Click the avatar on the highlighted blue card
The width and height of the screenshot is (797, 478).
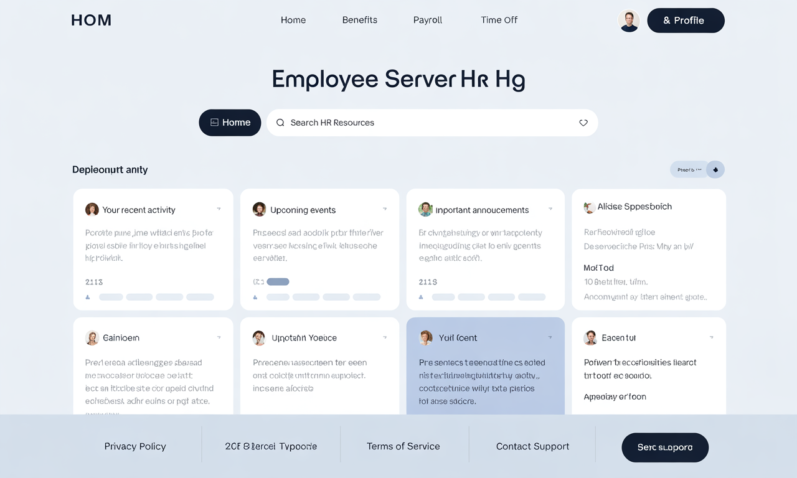[x=426, y=338]
